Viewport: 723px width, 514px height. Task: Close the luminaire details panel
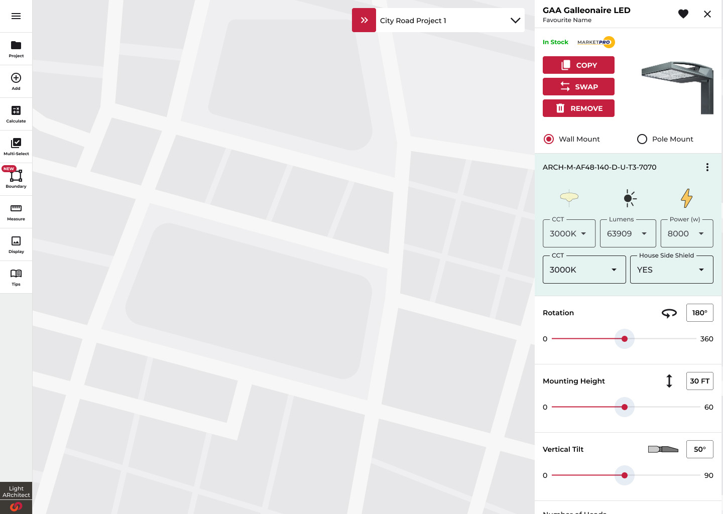(707, 14)
